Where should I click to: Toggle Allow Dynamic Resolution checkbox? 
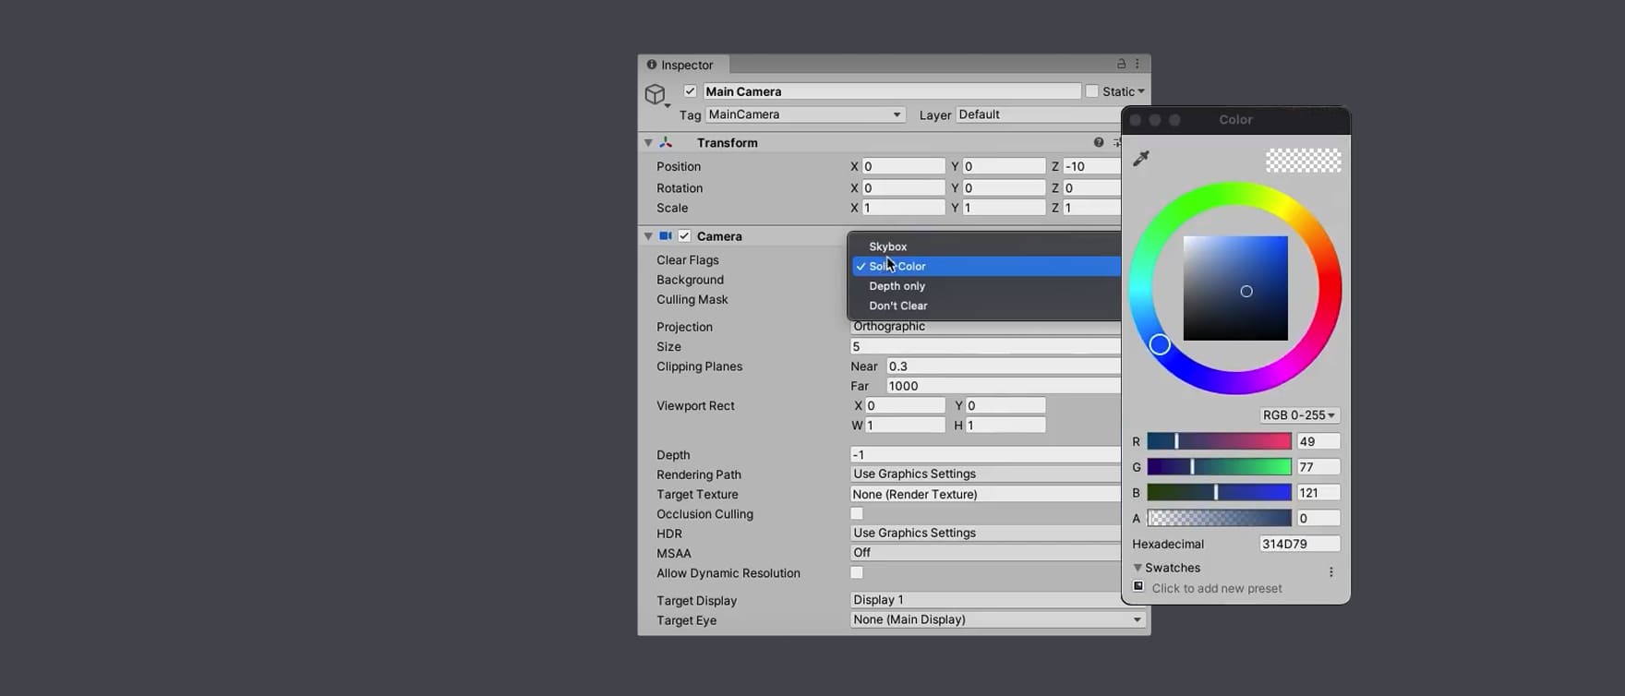tap(857, 573)
